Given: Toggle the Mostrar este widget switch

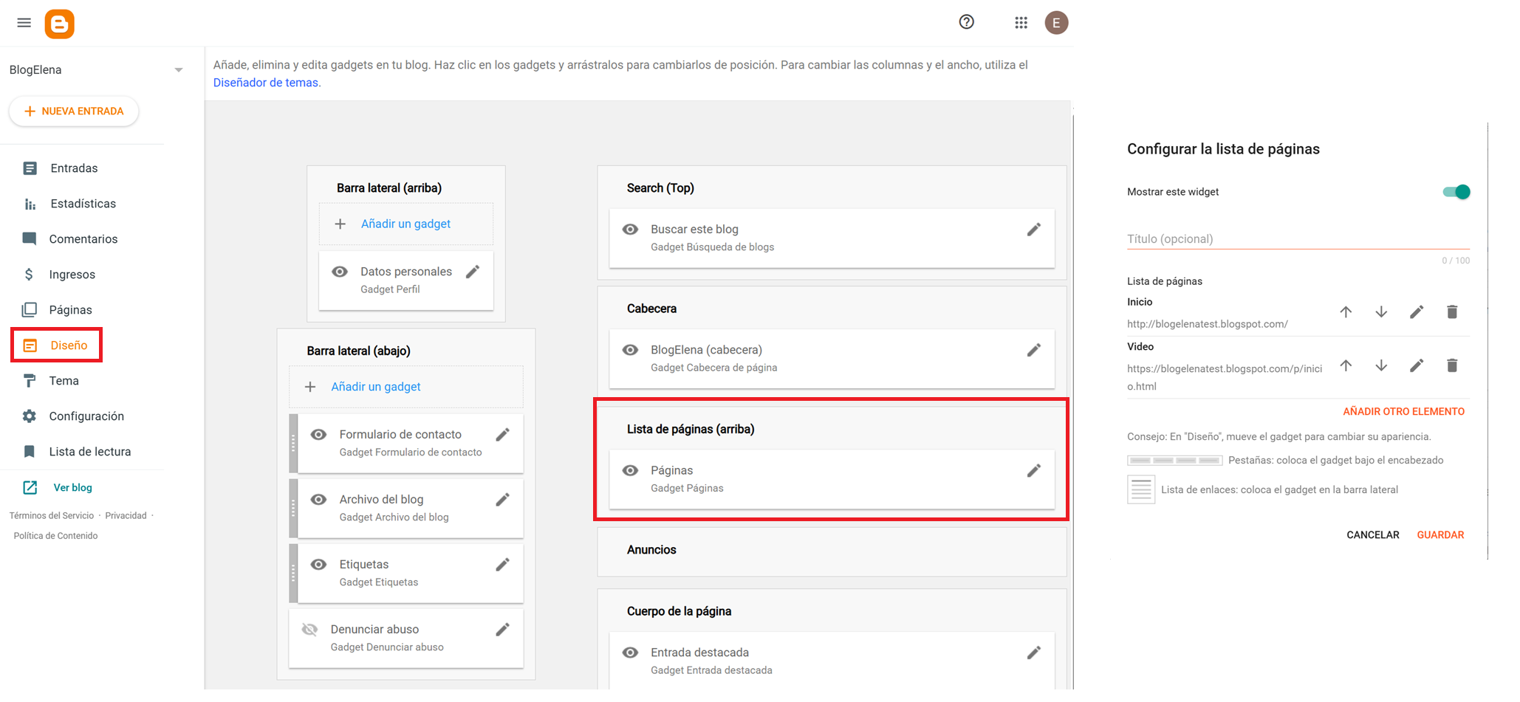Looking at the screenshot, I should pos(1456,192).
